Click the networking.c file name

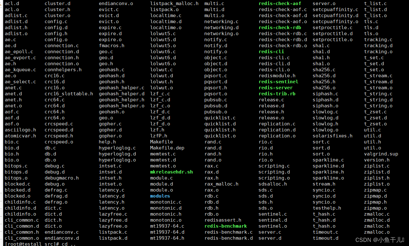pyautogui.click(x=221, y=22)
